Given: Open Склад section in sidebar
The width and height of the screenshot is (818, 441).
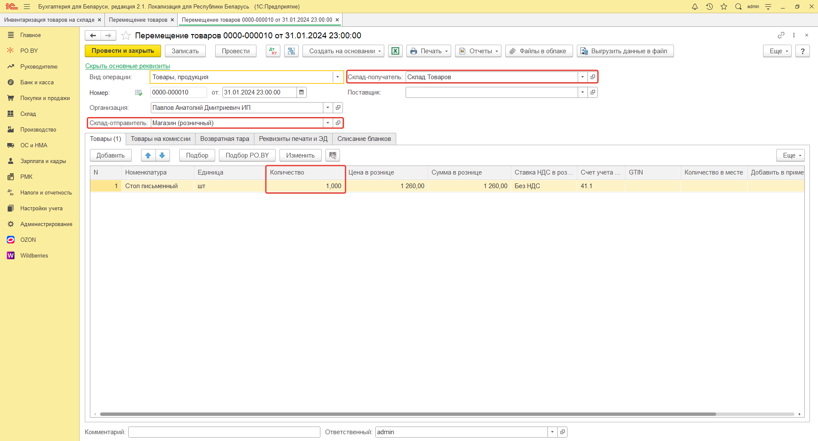Looking at the screenshot, I should (x=28, y=114).
